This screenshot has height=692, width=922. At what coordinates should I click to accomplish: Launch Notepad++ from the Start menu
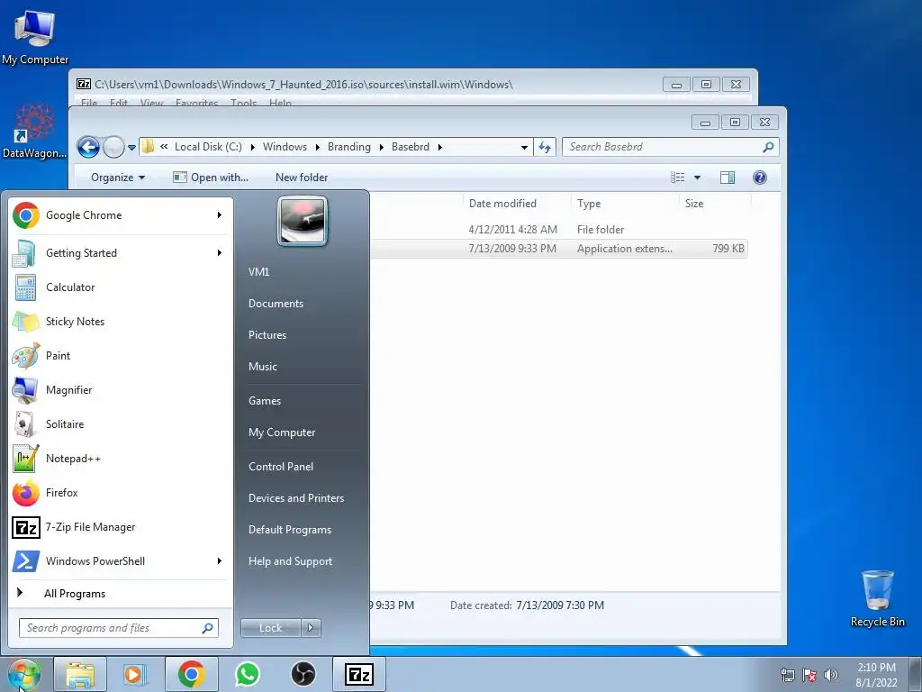pyautogui.click(x=121, y=459)
